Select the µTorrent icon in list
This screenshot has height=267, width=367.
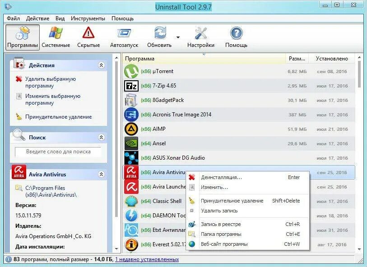click(131, 71)
